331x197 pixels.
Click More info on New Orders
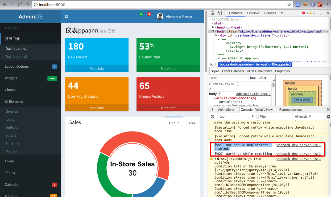(97, 68)
